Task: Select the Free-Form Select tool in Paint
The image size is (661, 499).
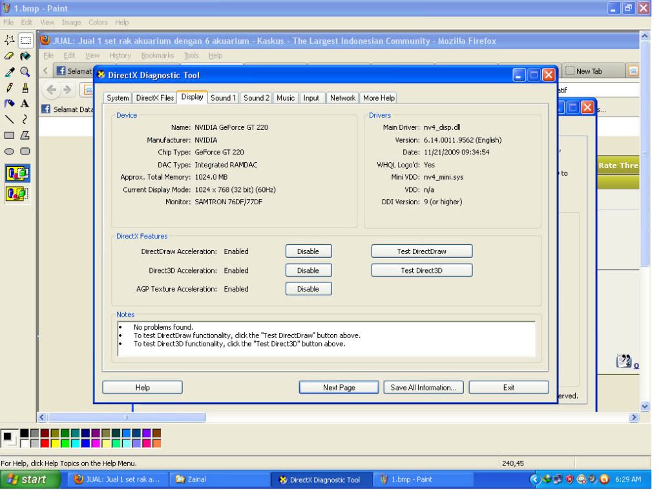Action: pos(9,40)
